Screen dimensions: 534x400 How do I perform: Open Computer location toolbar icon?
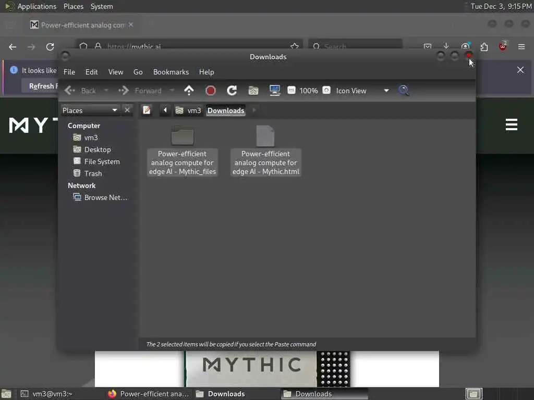click(x=275, y=91)
